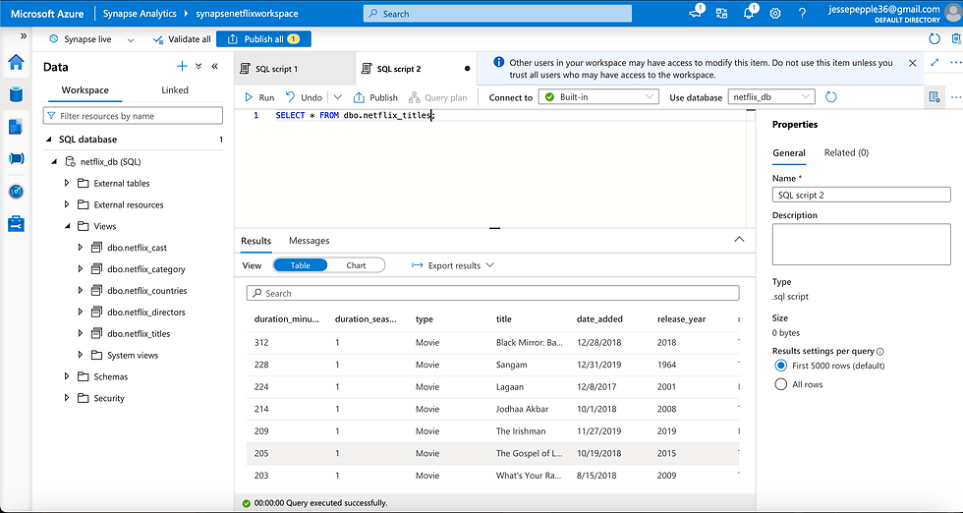The width and height of the screenshot is (963, 513).
Task: Select First 5000 rows radio option
Action: 780,366
